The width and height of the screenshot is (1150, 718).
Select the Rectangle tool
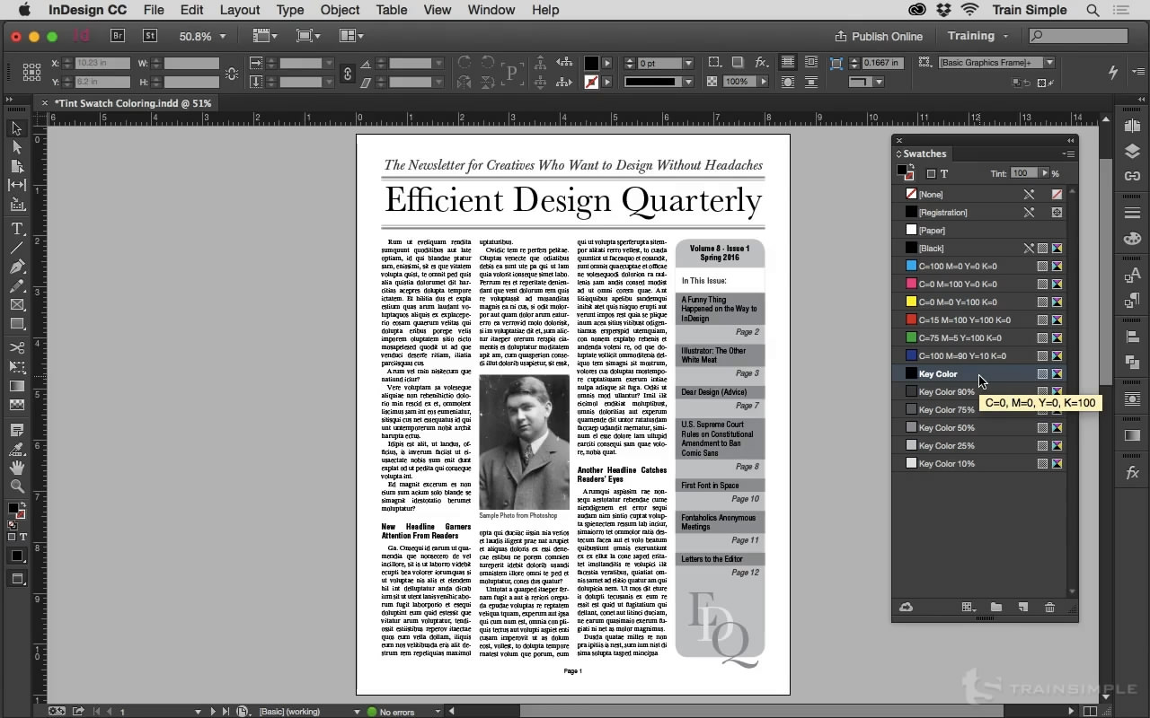click(16, 324)
